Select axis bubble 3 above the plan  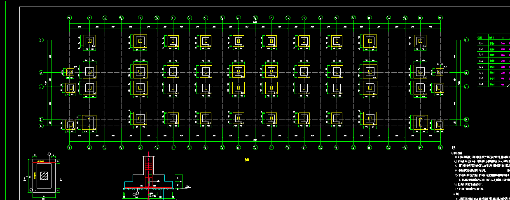140,18
